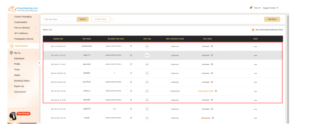Click edit pencil in the jluph6749 row
The width and height of the screenshot is (311, 130).
[131, 109]
